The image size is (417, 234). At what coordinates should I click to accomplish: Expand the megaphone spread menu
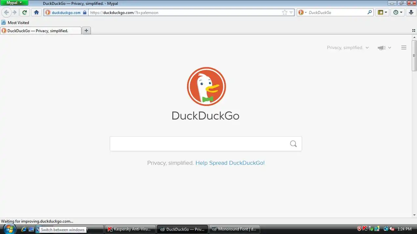click(x=384, y=48)
